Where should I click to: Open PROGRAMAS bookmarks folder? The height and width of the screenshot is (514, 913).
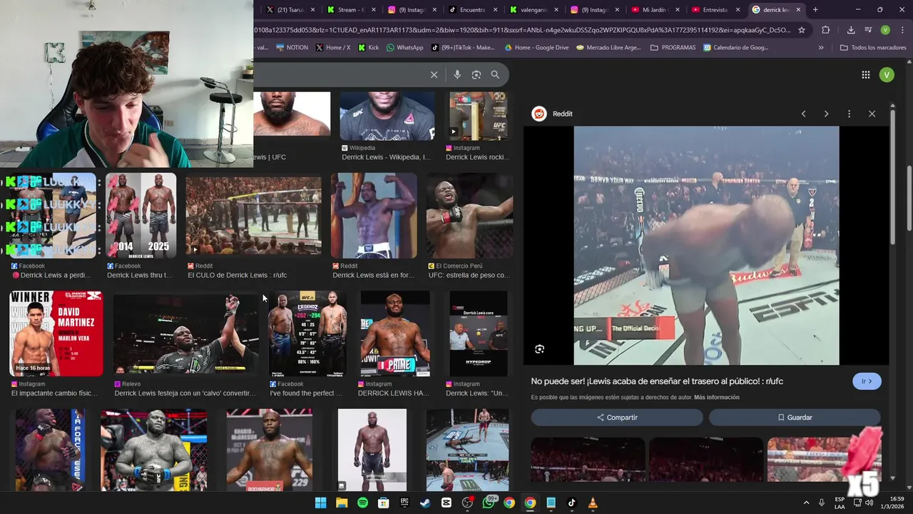673,48
